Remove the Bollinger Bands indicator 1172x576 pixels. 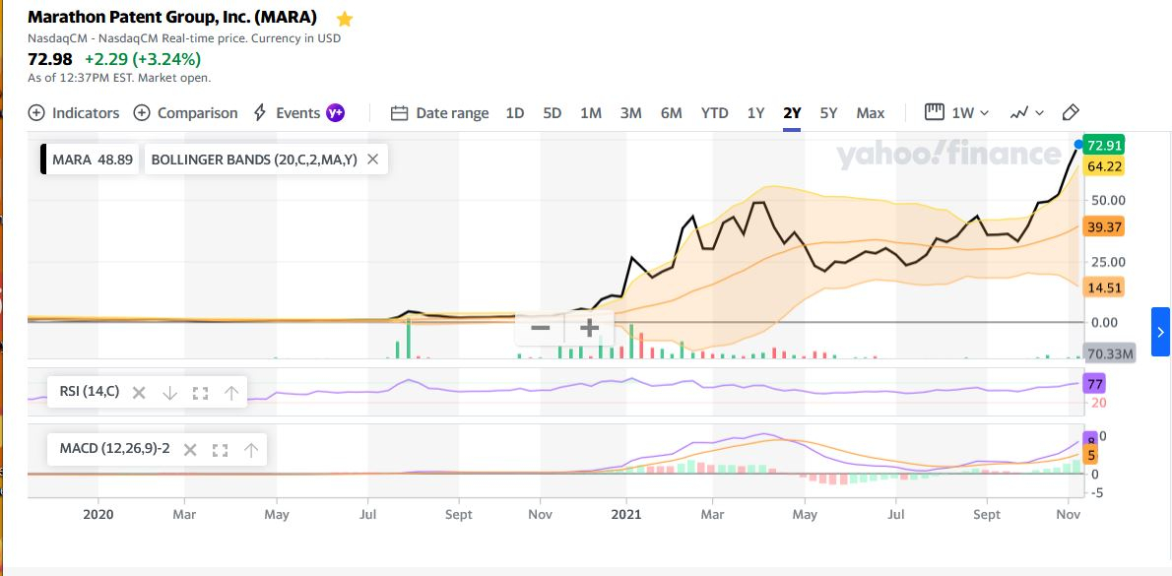pyautogui.click(x=373, y=160)
